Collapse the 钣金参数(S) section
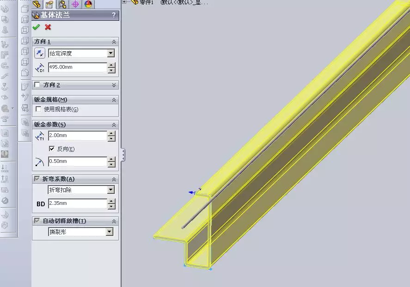The image size is (410, 287). point(114,125)
